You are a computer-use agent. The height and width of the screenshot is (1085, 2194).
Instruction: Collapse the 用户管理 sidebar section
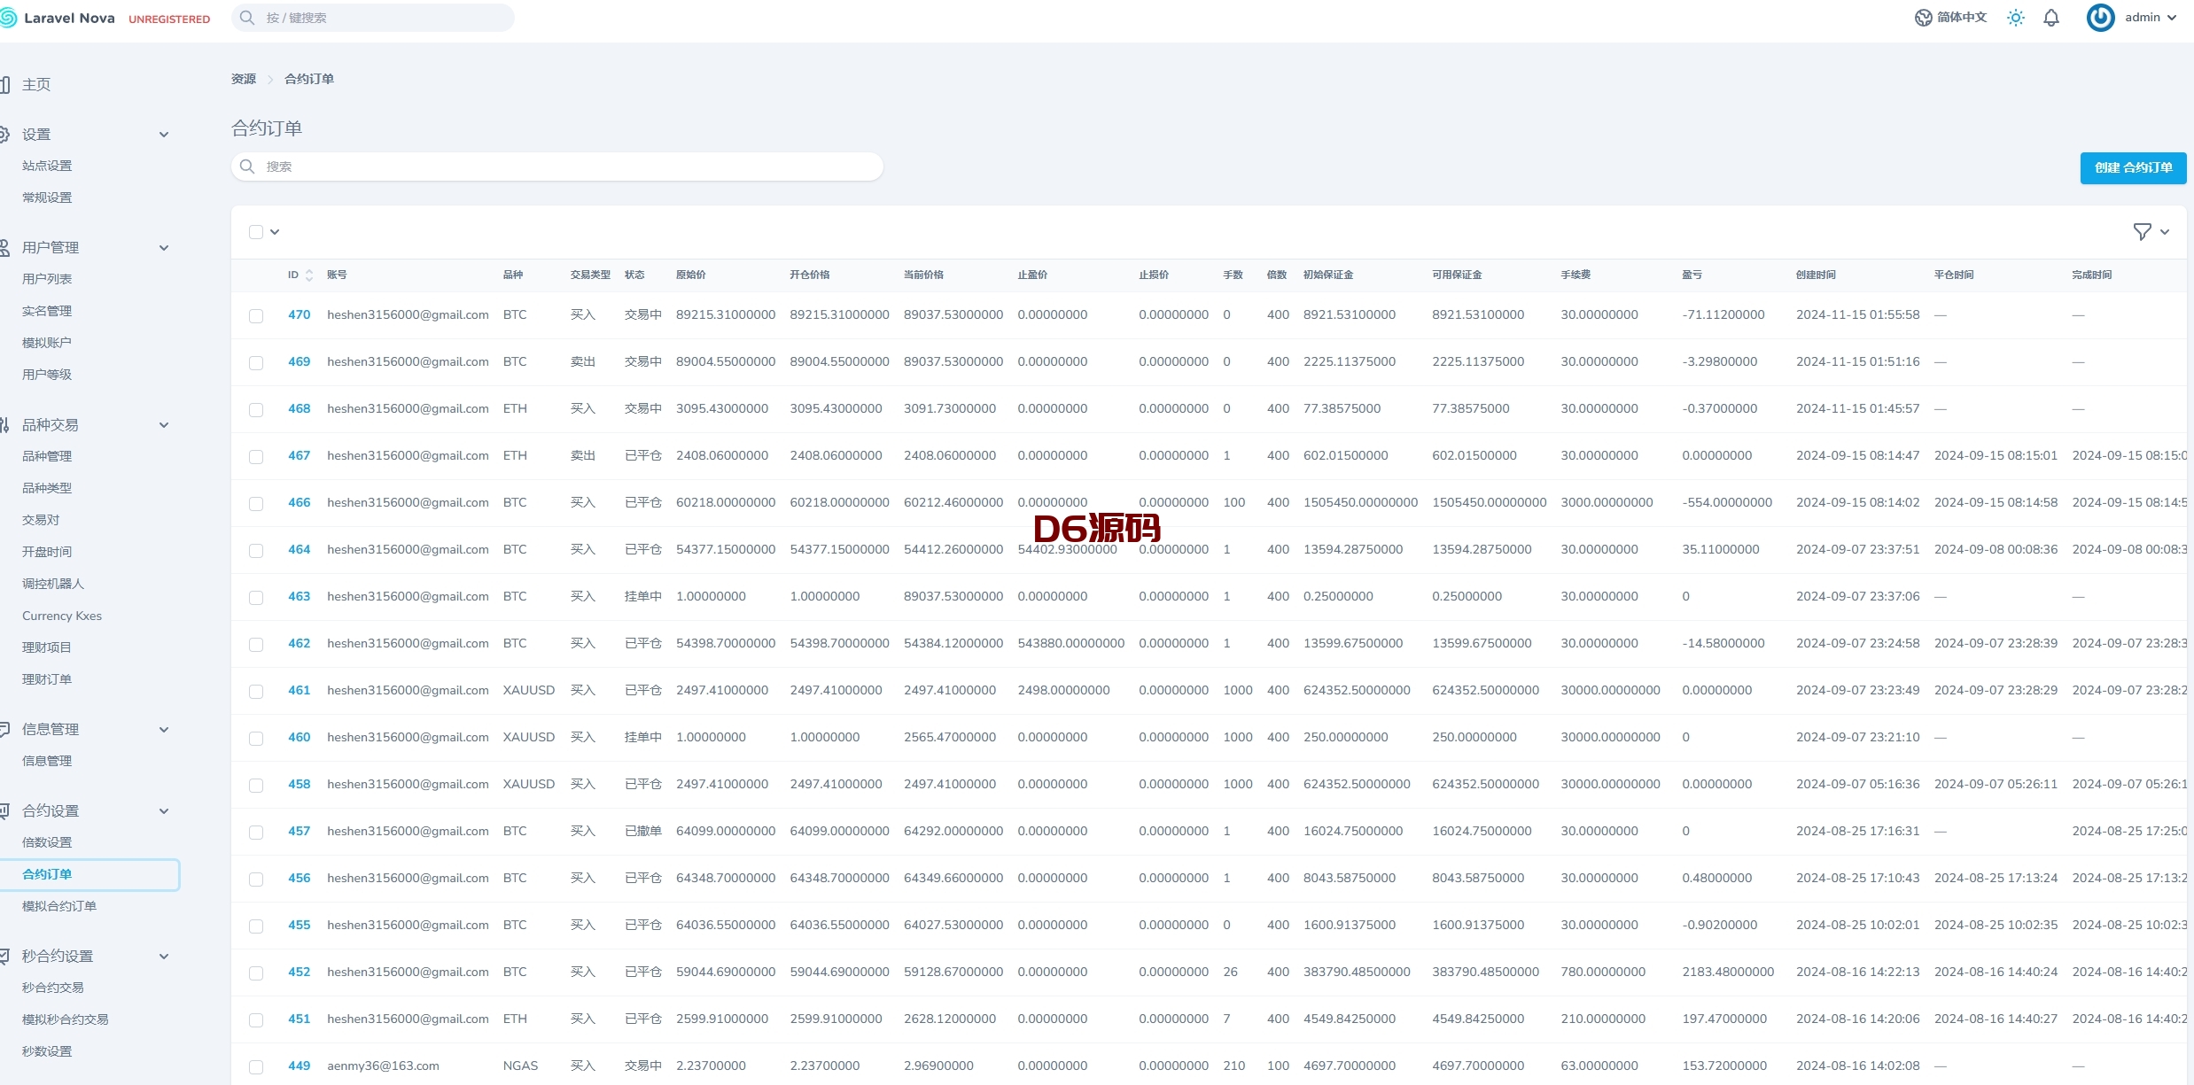click(x=164, y=248)
